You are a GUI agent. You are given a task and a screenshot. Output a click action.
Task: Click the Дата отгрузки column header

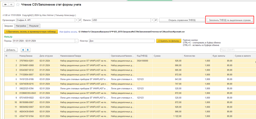click(x=49, y=56)
